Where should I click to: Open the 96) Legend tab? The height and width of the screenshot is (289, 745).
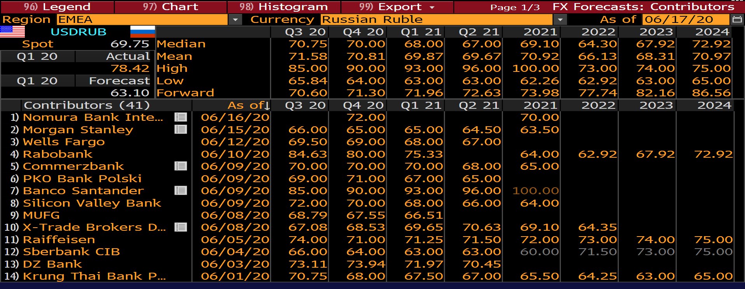[57, 7]
